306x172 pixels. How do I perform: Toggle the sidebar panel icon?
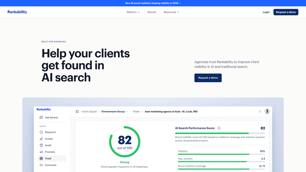click(77, 112)
